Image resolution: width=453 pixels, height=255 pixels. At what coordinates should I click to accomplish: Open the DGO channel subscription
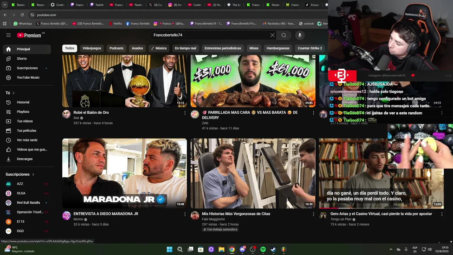tap(27, 231)
